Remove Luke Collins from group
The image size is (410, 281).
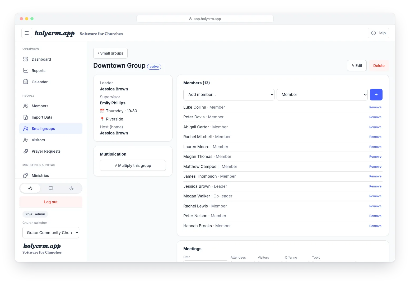[375, 107]
